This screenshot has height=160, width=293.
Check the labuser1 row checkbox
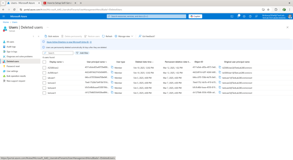(x=44, y=78)
